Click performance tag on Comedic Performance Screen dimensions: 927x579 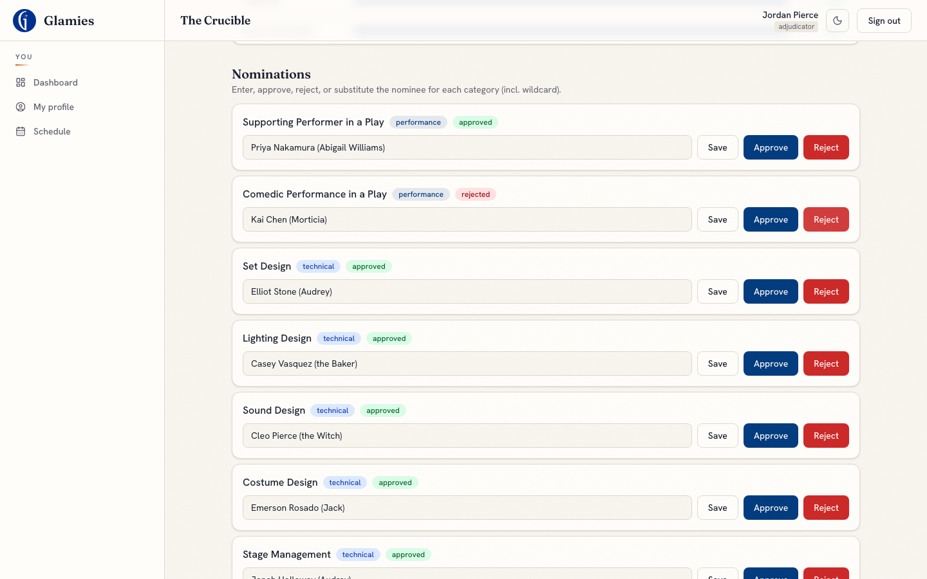click(421, 194)
